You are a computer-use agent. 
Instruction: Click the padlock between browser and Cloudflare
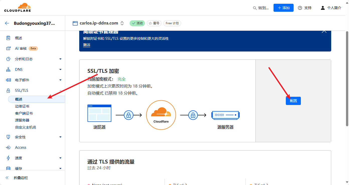coord(129,115)
